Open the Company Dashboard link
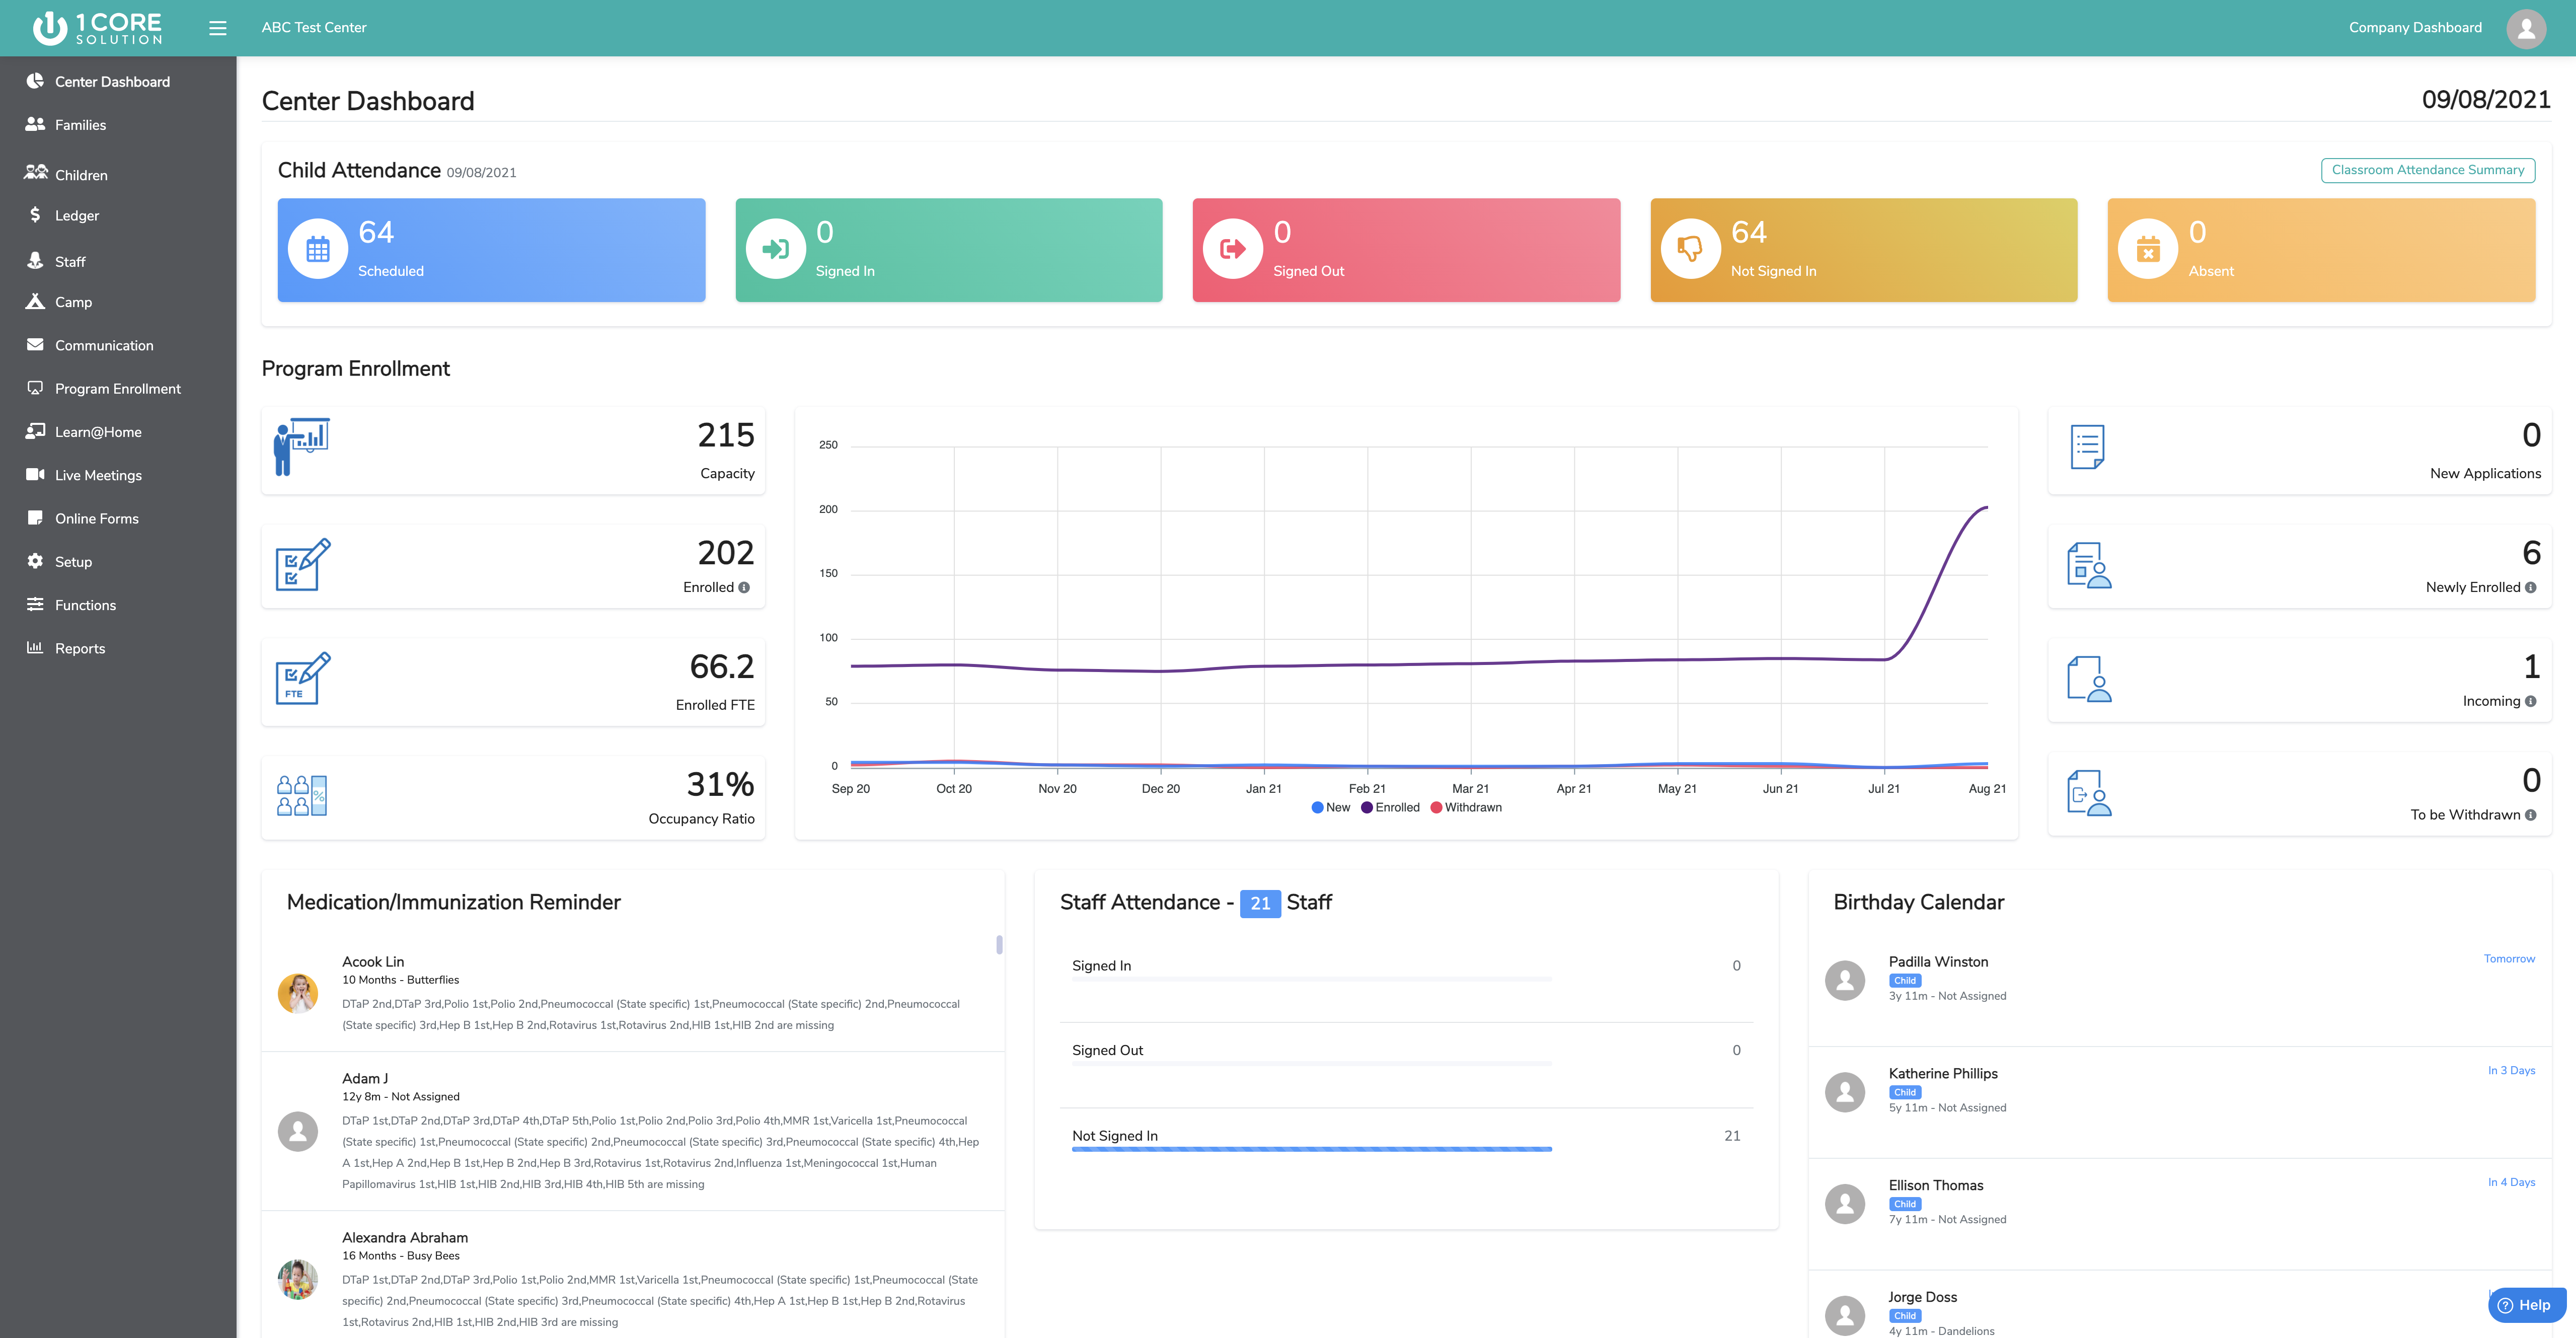Screen dimensions: 2576x1338 [x=2415, y=27]
